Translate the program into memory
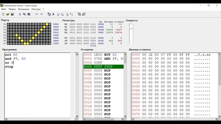The width and height of the screenshot is (221, 124). [49, 14]
